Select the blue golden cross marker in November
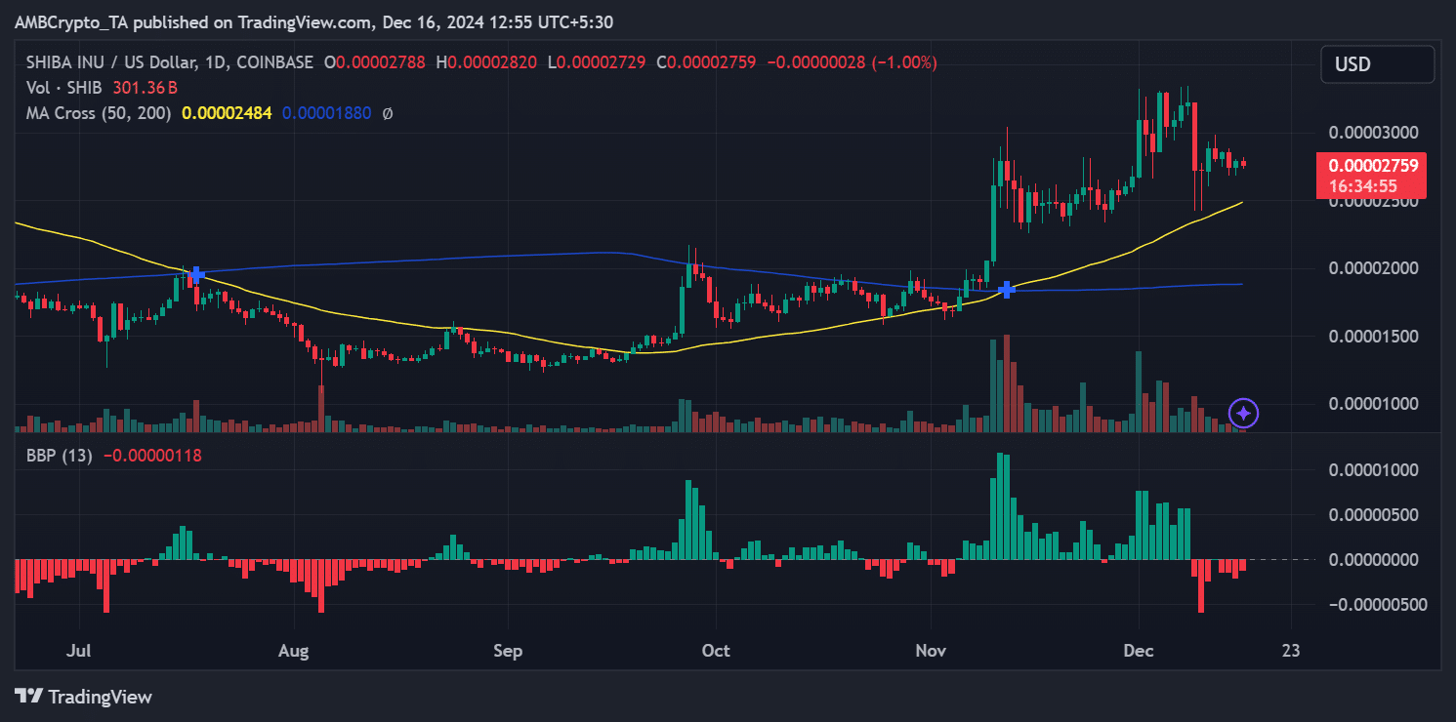Image resolution: width=1456 pixels, height=722 pixels. click(1007, 290)
